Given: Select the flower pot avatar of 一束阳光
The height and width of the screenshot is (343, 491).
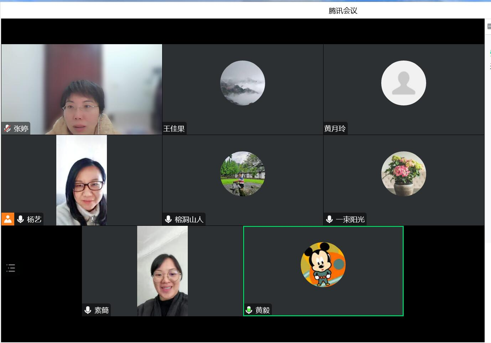Looking at the screenshot, I should 403,174.
